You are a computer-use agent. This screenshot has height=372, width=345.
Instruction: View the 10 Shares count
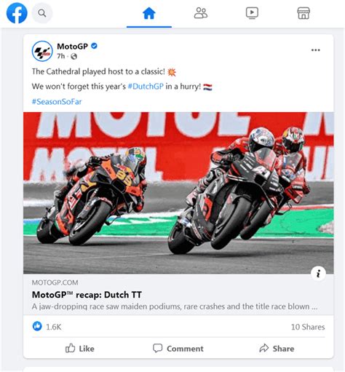click(x=308, y=327)
